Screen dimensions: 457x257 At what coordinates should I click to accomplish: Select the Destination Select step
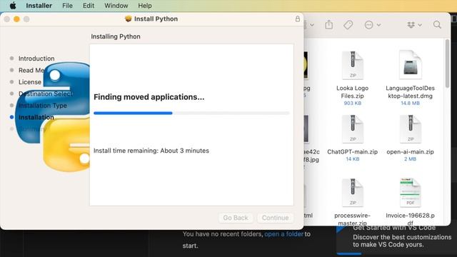click(x=46, y=94)
